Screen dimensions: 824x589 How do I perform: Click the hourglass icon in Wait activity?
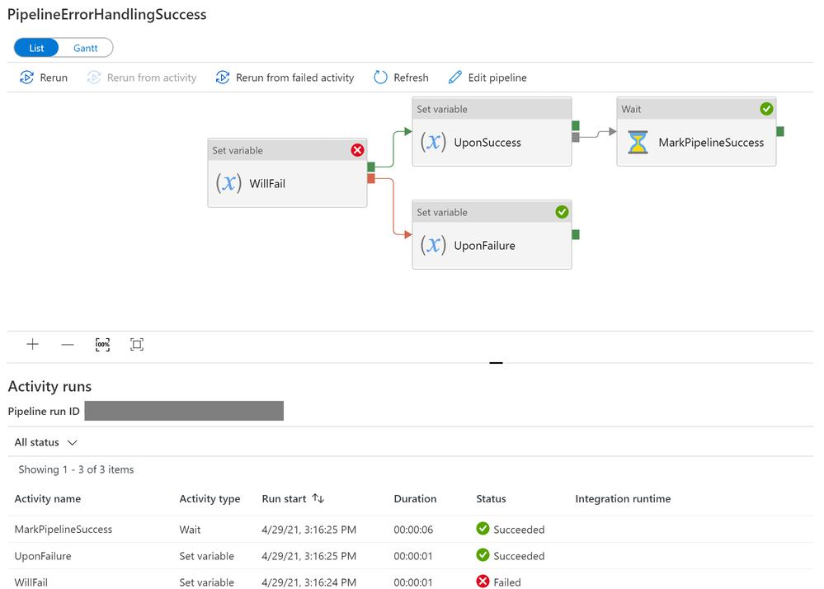(x=638, y=143)
